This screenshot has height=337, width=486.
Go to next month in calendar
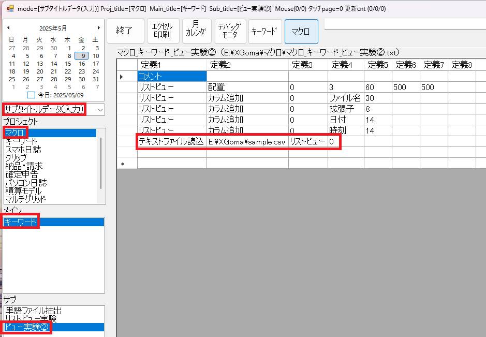tap(98, 28)
